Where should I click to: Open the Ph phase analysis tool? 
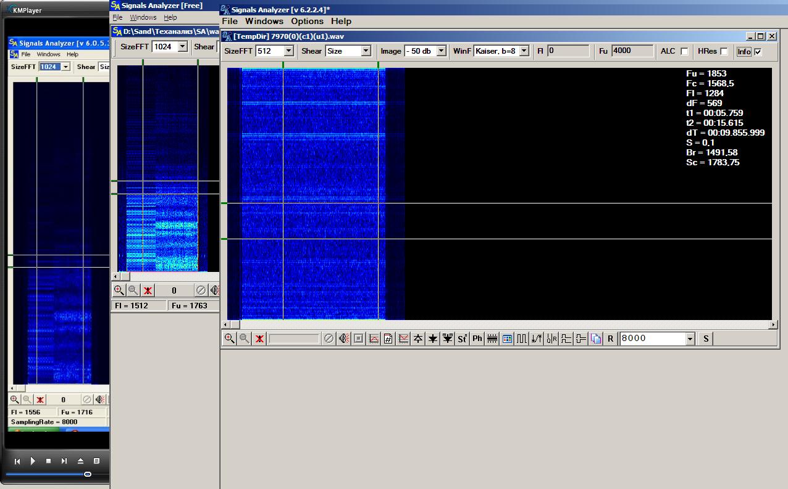pos(477,339)
